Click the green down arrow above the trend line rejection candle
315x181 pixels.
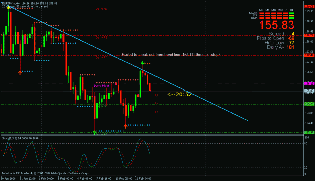[x=143, y=63]
